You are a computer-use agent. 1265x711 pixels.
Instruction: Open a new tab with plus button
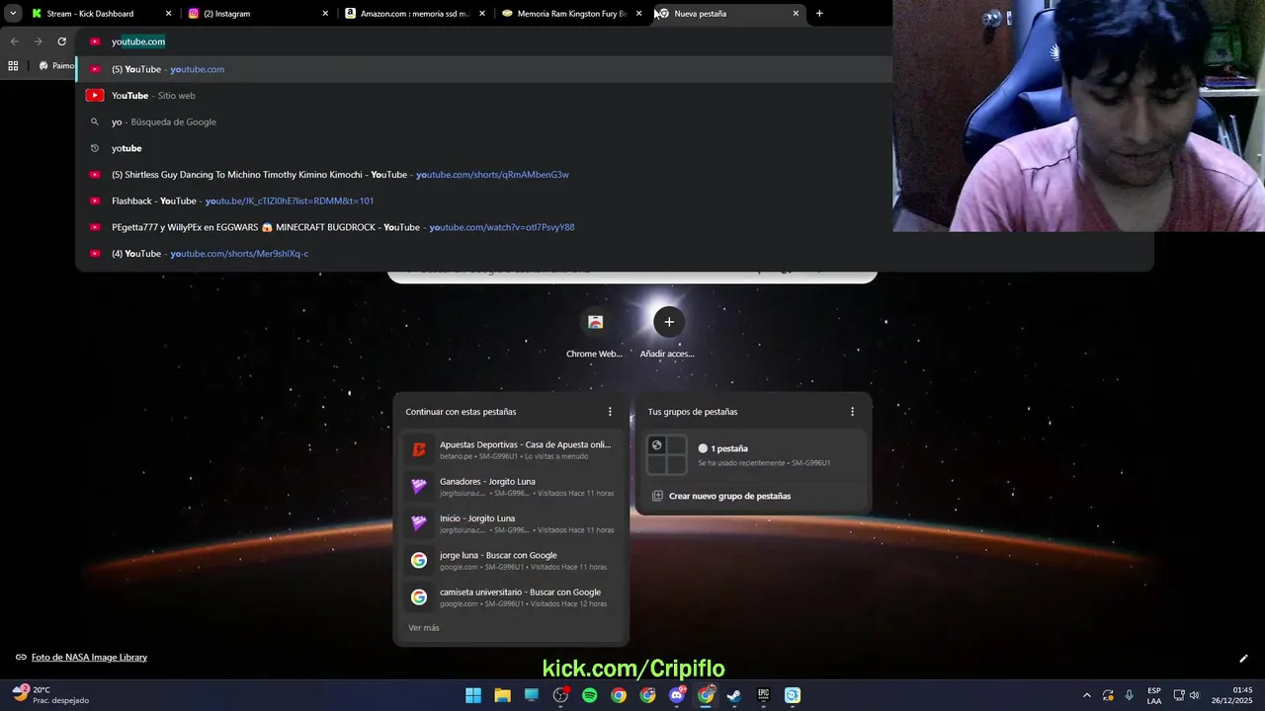pos(819,14)
